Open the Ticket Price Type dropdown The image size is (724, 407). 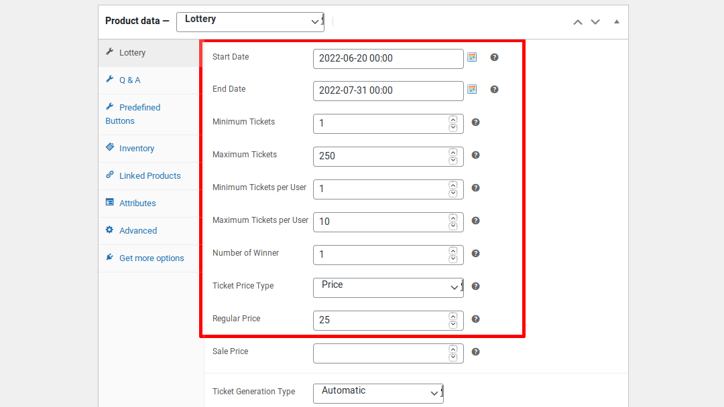point(388,288)
